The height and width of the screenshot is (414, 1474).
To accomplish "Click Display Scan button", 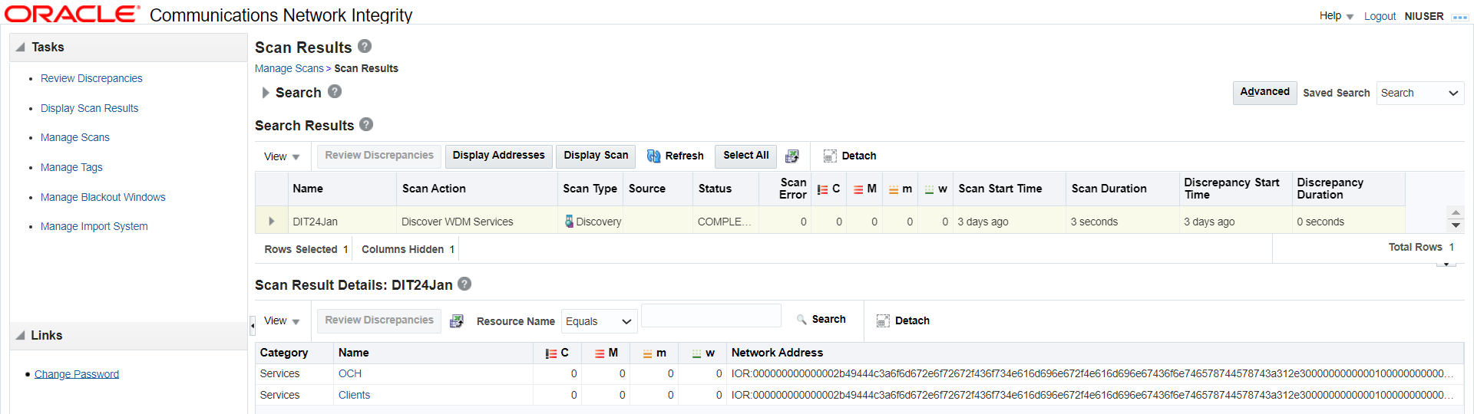I will (596, 156).
